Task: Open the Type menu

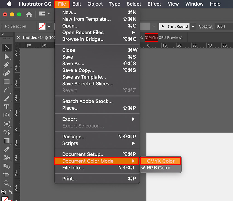Action: coord(115,4)
